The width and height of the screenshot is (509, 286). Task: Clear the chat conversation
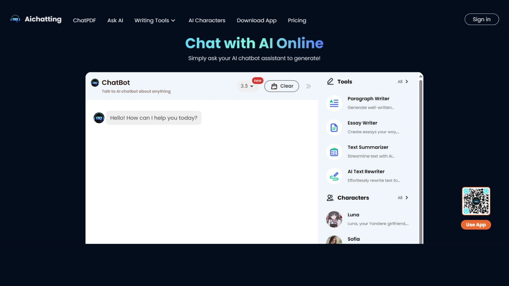(x=282, y=86)
